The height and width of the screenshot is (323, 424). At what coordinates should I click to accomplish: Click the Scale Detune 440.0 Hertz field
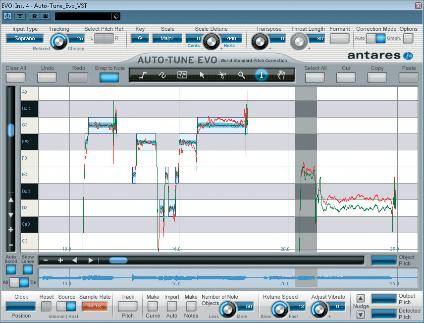tap(231, 39)
